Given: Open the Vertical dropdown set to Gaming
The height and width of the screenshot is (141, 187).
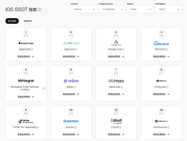Looking at the screenshot, I should click(x=84, y=9).
